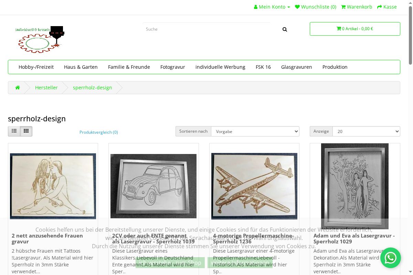Open the individuelle Werbung menu
Screen dimensions: 413x275
point(220,67)
